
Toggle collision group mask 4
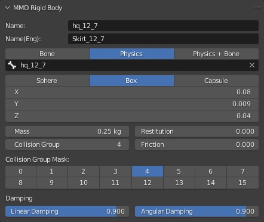[x=148, y=171]
